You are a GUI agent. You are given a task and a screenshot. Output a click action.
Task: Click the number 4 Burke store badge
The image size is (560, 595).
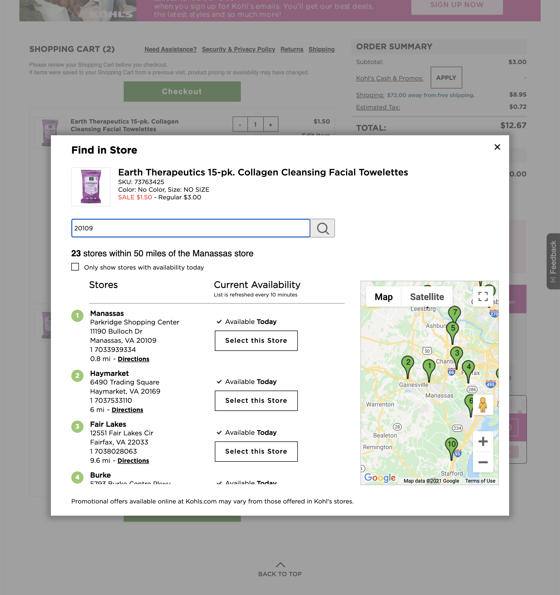(77, 477)
